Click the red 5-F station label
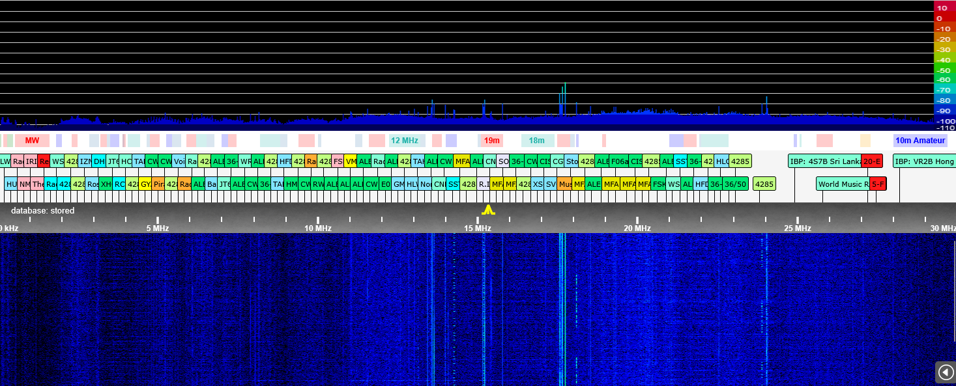 878,184
